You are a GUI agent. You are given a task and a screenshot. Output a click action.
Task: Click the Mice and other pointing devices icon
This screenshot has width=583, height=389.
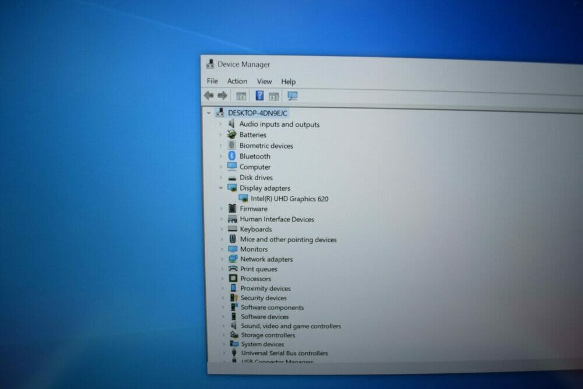click(233, 239)
